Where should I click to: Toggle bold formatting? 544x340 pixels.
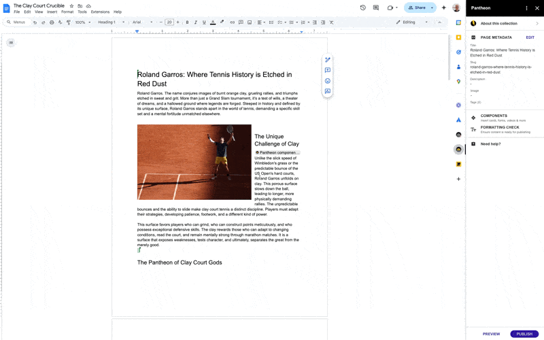(x=187, y=22)
